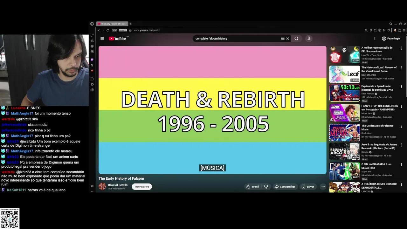
Task: Open sidebar extensions cube icon
Action: click(92, 84)
